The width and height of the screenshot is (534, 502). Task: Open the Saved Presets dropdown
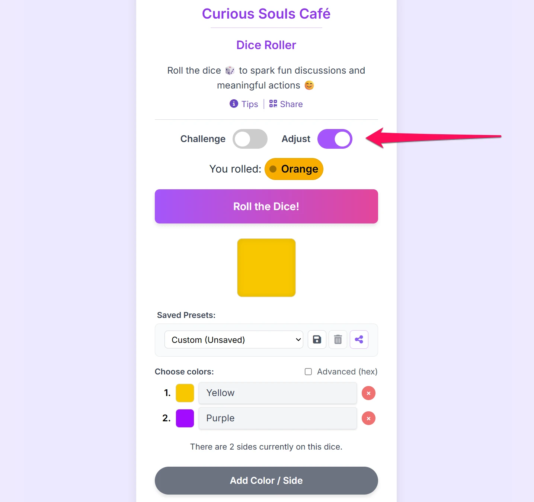click(x=234, y=340)
